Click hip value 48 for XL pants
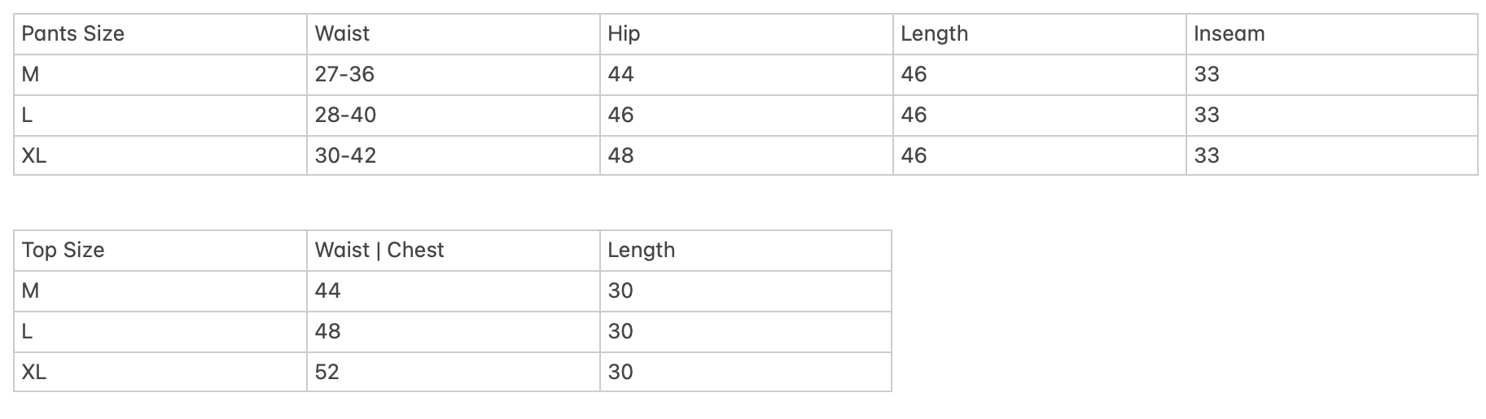The width and height of the screenshot is (1486, 419). 620,156
